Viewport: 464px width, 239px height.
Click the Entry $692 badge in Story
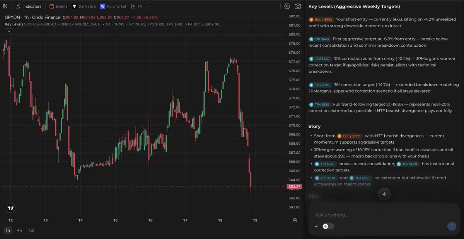pos(350,136)
